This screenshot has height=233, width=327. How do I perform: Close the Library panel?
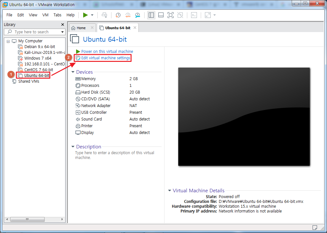click(x=63, y=25)
